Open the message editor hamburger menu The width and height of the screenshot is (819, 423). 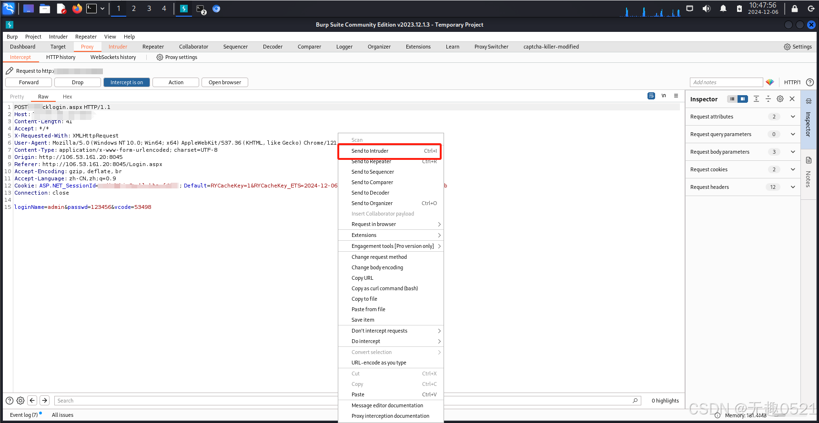click(x=676, y=96)
